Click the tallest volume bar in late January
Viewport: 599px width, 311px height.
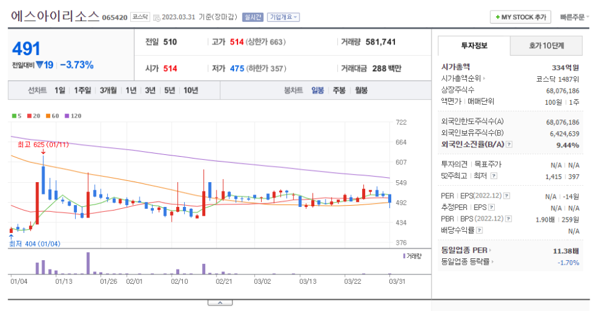click(88, 263)
